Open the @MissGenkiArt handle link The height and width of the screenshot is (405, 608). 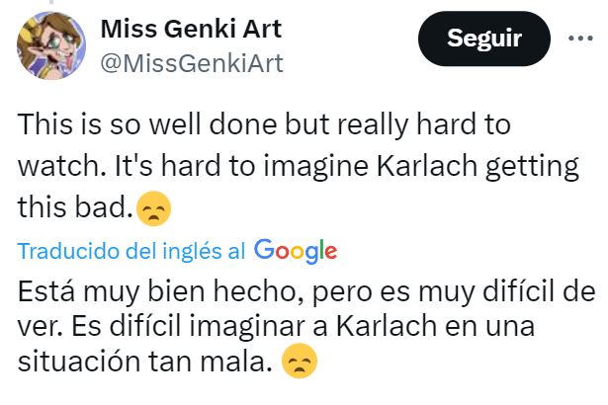pyautogui.click(x=192, y=64)
